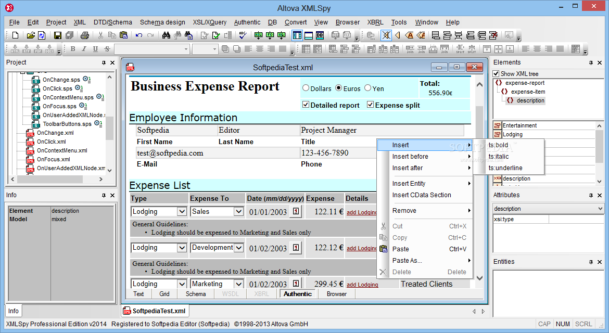
Task: Open the font name combo box
Action: tap(151, 49)
